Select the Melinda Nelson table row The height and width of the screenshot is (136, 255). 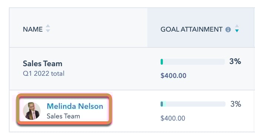pos(132,111)
